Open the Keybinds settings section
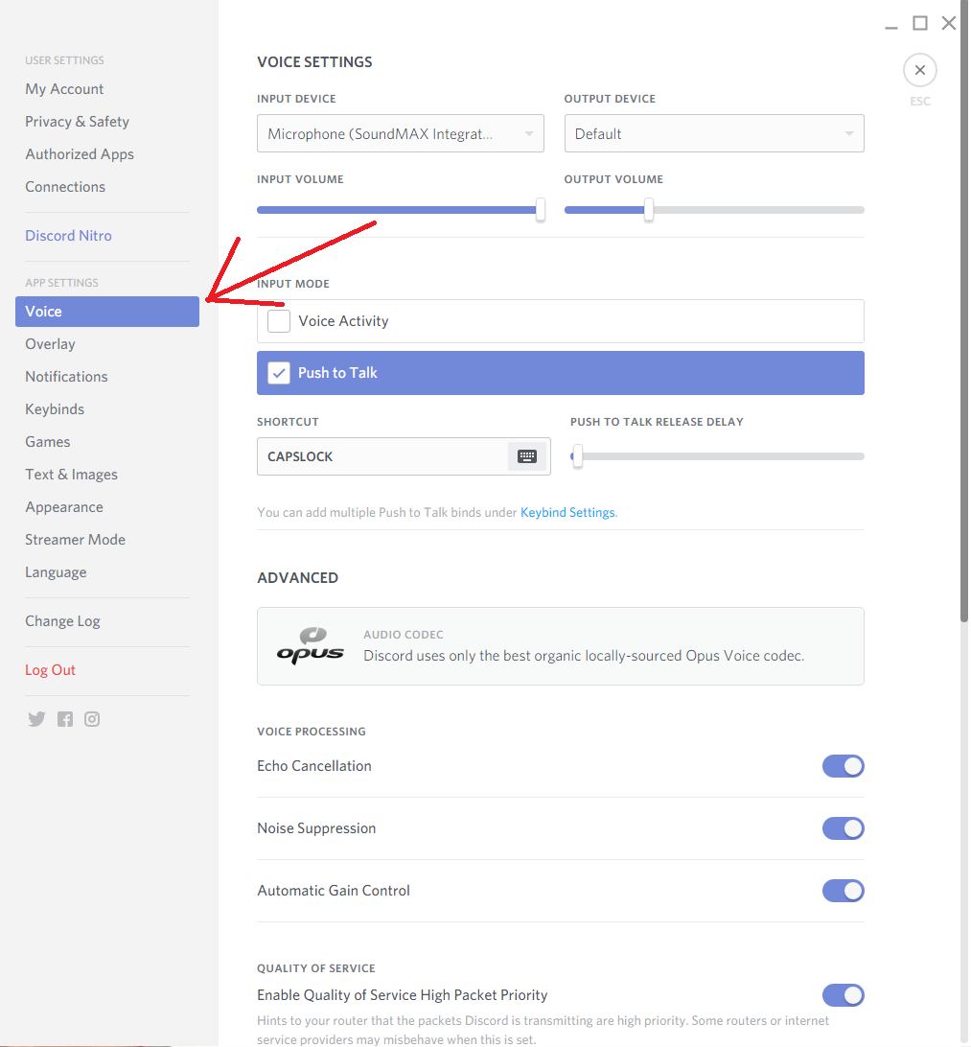971x1047 pixels. (55, 409)
